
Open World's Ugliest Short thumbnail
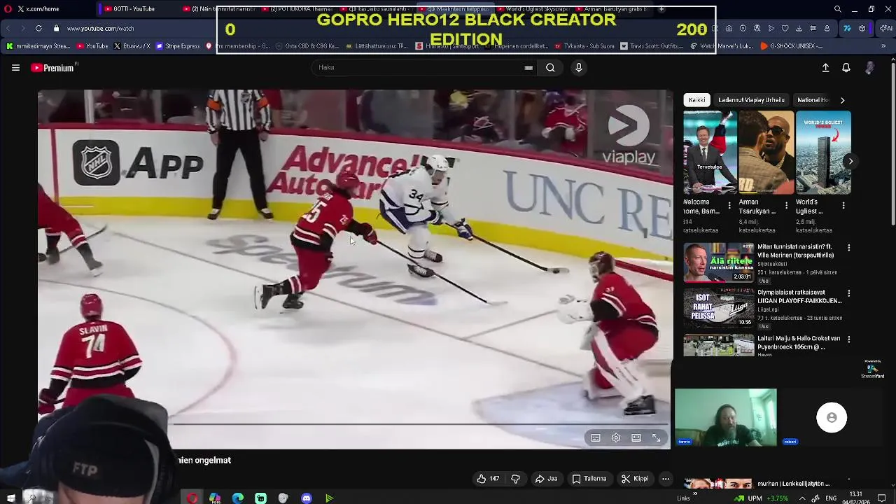pos(823,153)
